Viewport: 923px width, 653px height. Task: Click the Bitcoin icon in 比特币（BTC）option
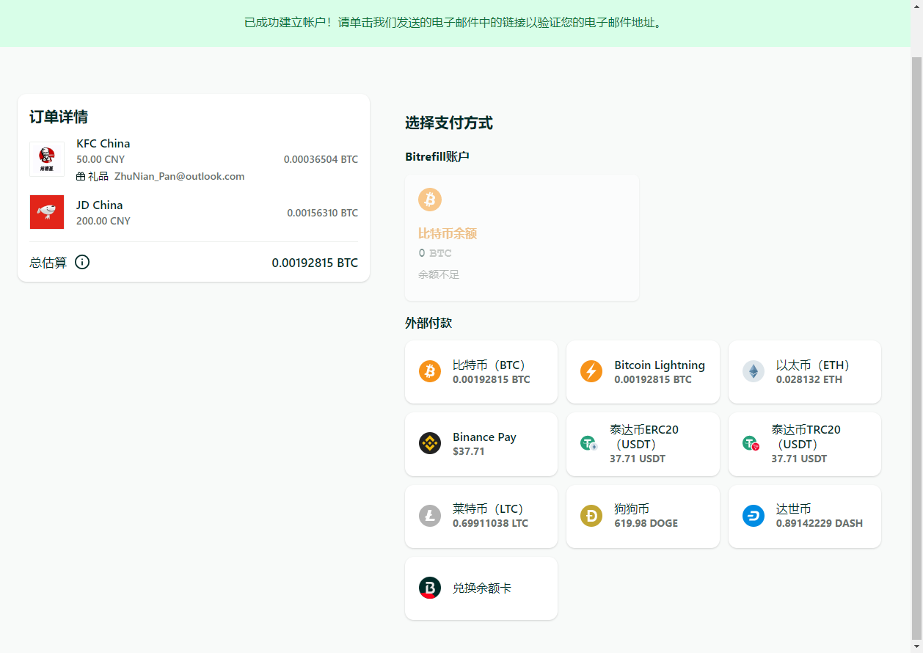tap(430, 371)
